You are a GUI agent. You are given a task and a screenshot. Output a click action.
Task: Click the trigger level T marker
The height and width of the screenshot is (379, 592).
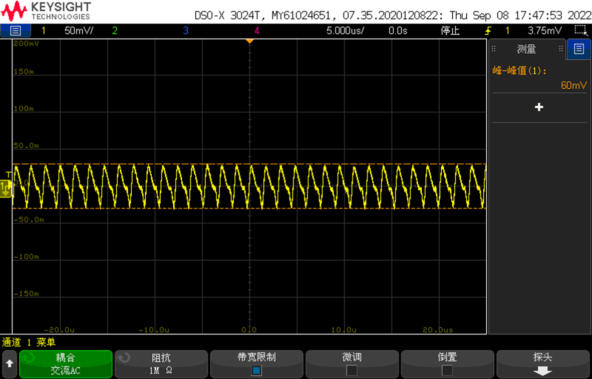click(x=9, y=174)
